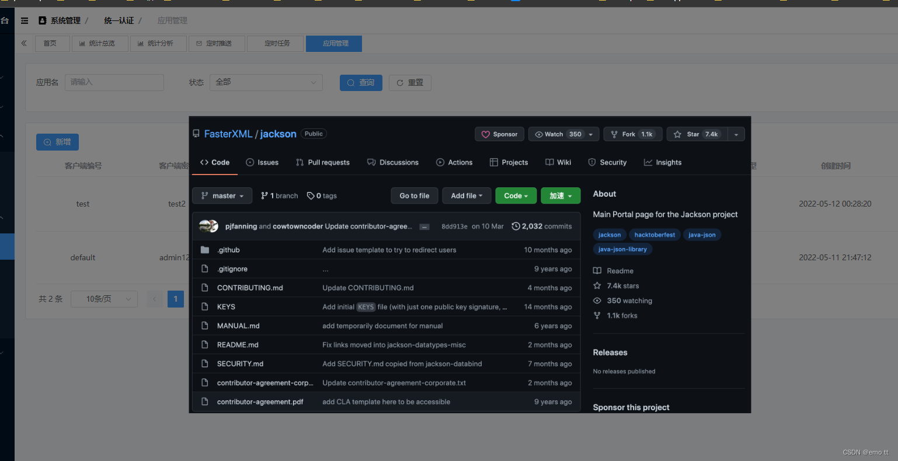Switch to the 统计总览 tab
The image size is (898, 461).
(100, 43)
